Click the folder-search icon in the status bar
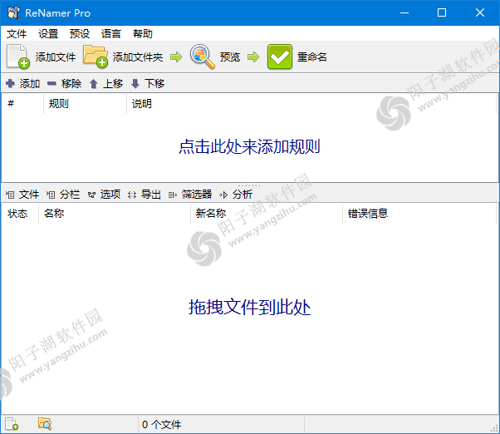This screenshot has height=434, width=500. (x=45, y=423)
